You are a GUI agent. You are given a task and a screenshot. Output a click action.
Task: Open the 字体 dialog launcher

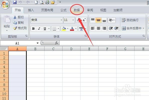point(85,36)
